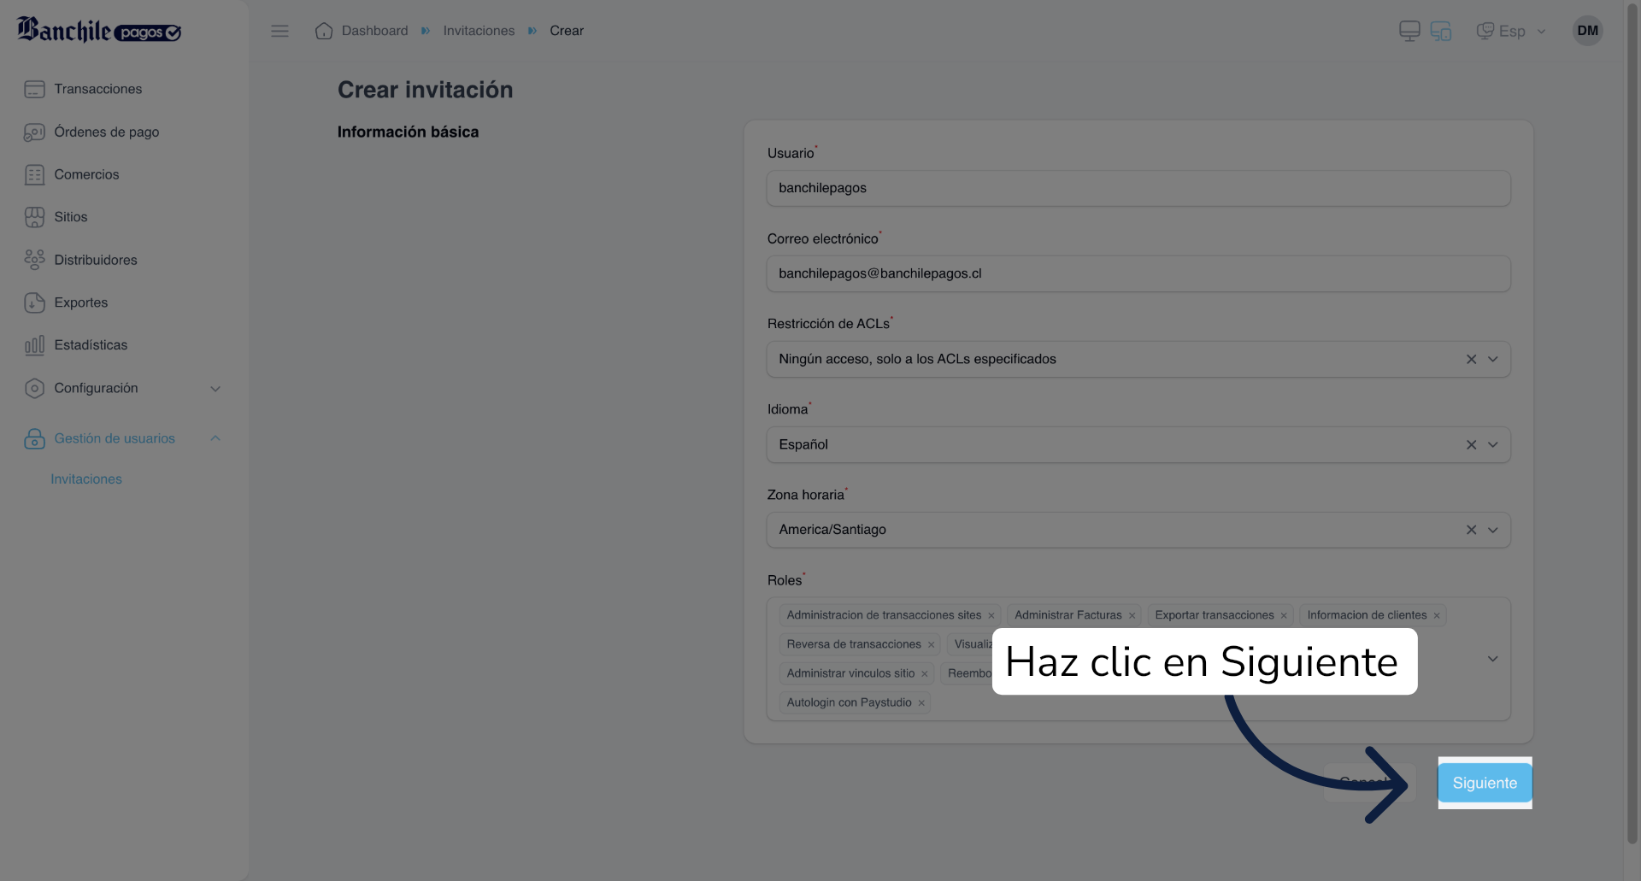Expand the Restricción de ACLs dropdown
Image resolution: width=1641 pixels, height=881 pixels.
click(1493, 359)
